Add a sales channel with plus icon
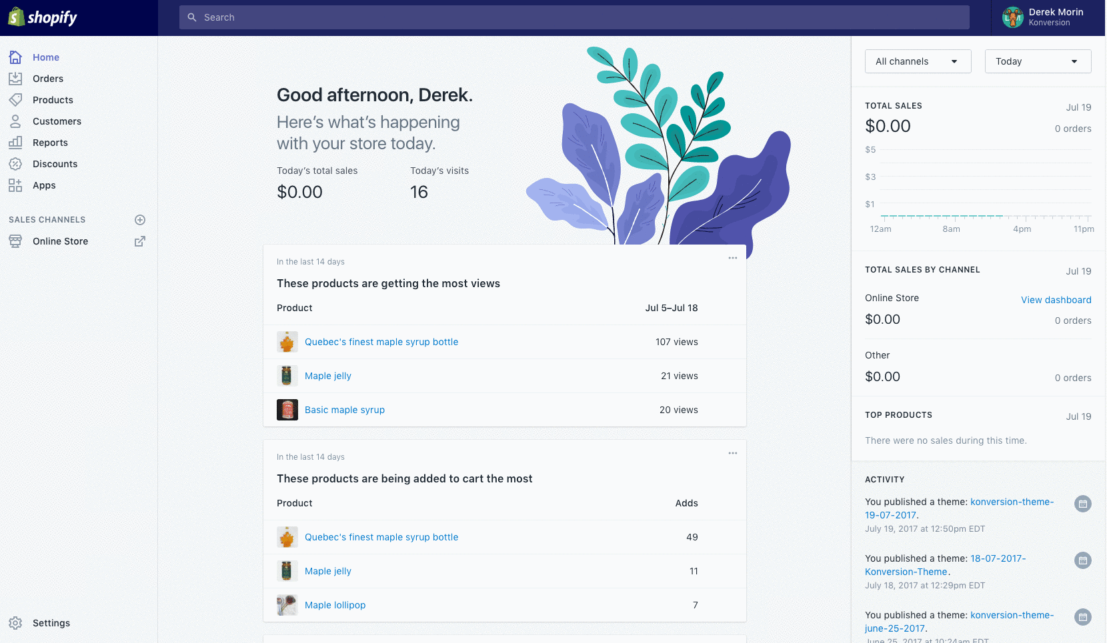The width and height of the screenshot is (1107, 643). pos(140,220)
